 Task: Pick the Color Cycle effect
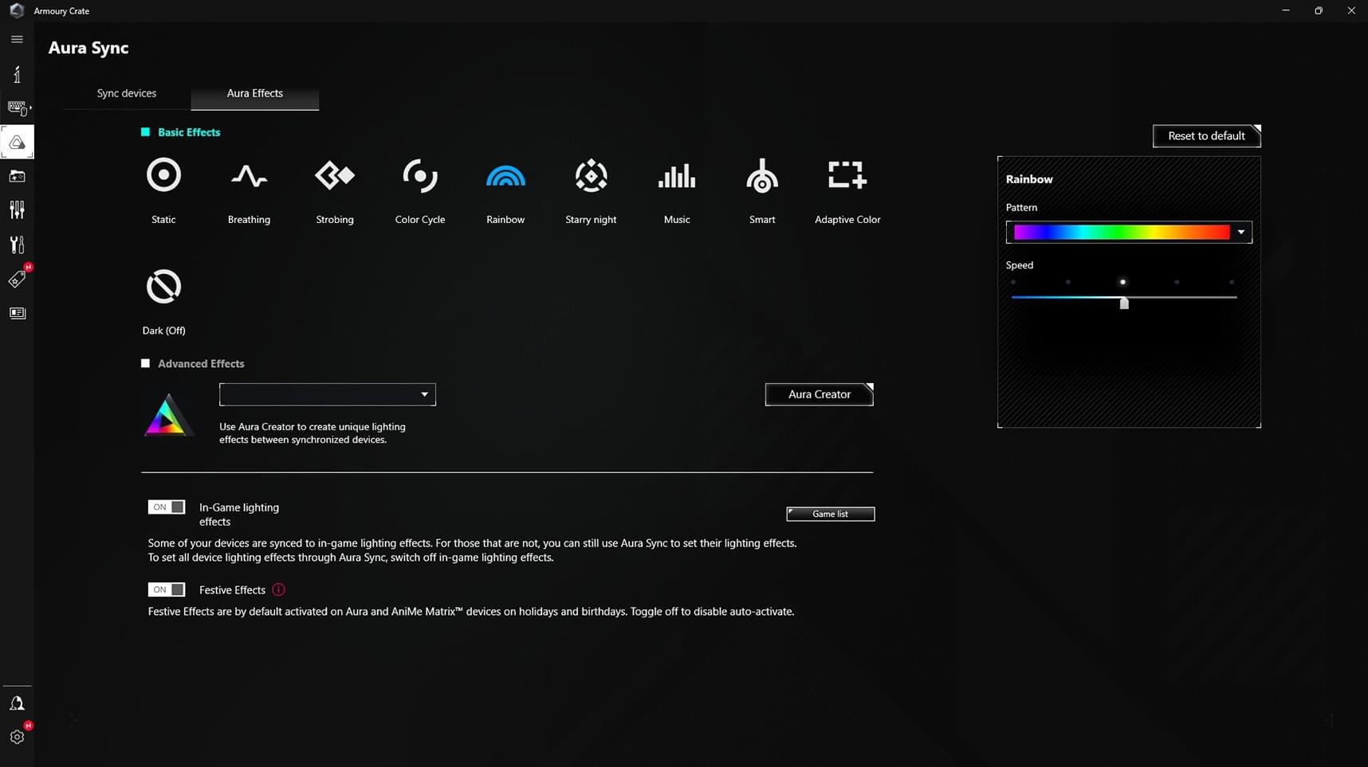(x=419, y=176)
